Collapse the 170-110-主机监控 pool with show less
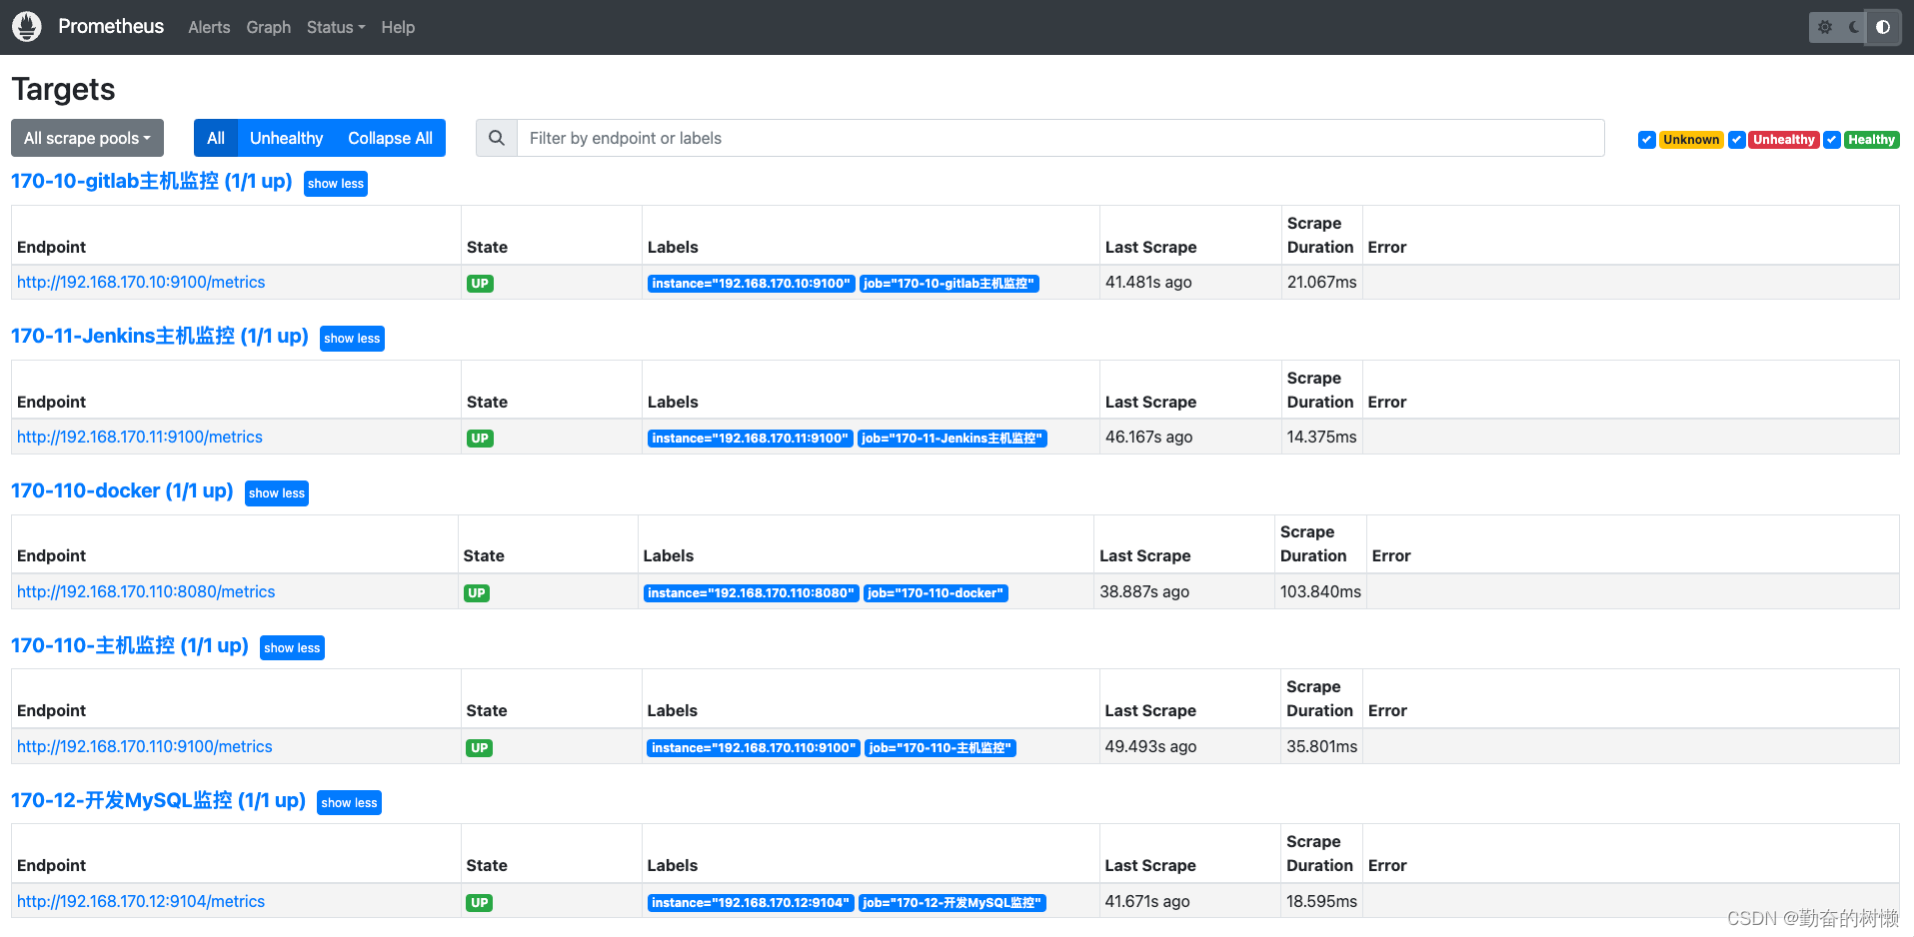1914x937 pixels. click(x=292, y=648)
